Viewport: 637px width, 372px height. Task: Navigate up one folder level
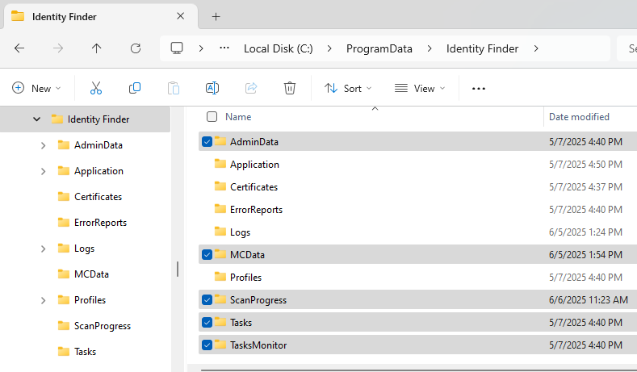pyautogui.click(x=97, y=48)
